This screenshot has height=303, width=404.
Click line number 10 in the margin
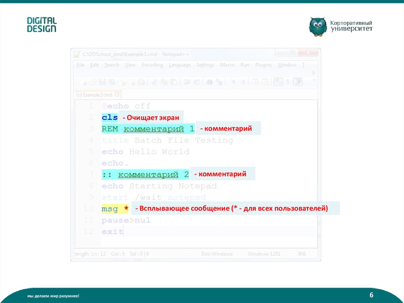click(x=88, y=209)
